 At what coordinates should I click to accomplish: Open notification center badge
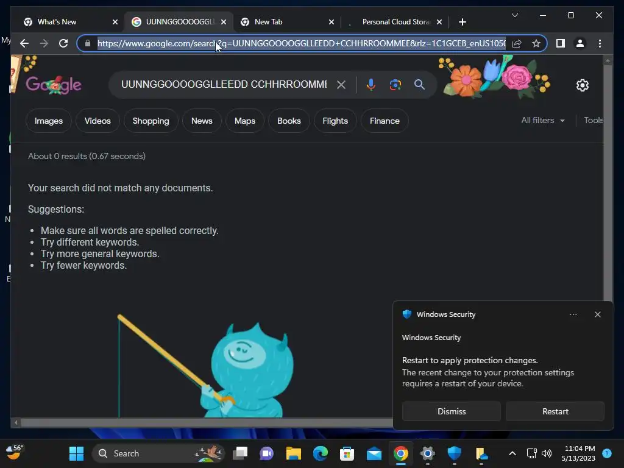click(607, 453)
